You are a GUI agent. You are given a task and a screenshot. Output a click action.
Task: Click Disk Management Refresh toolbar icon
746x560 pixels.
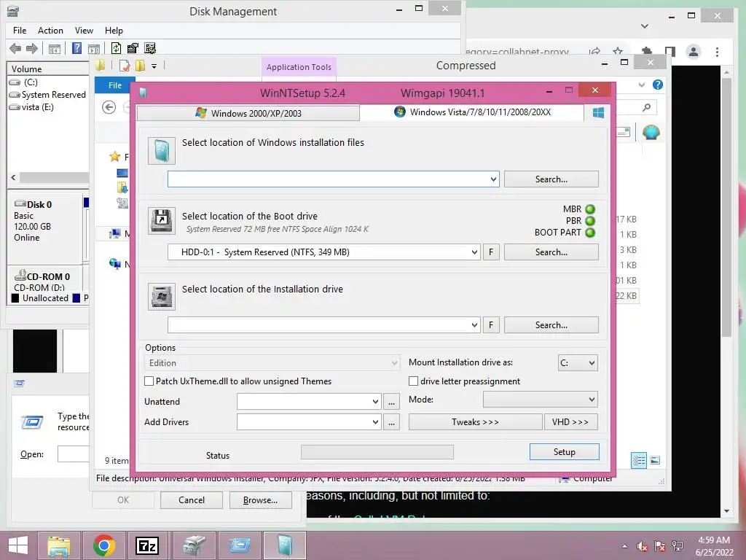[116, 48]
